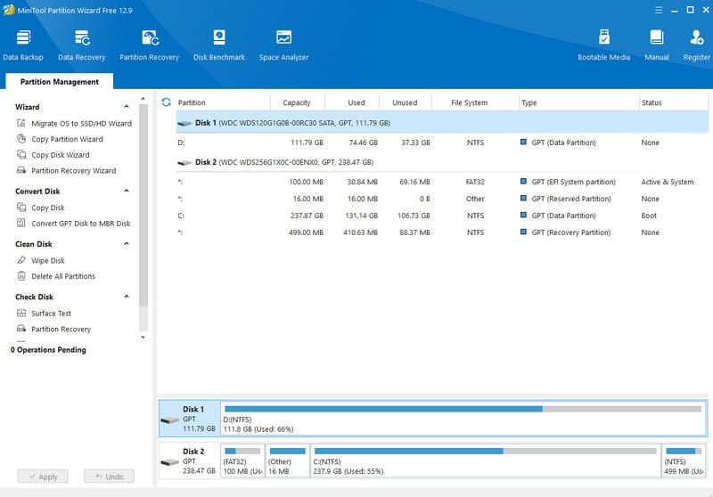Open the Partition Recovery Wizard

[66, 171]
